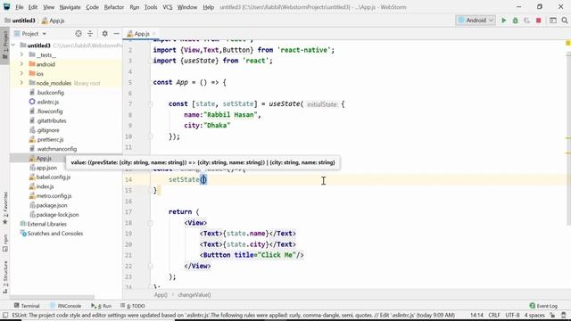Toggle tool window buttons in status corner
Viewport: 571px width, 321px height.
click(x=5, y=315)
